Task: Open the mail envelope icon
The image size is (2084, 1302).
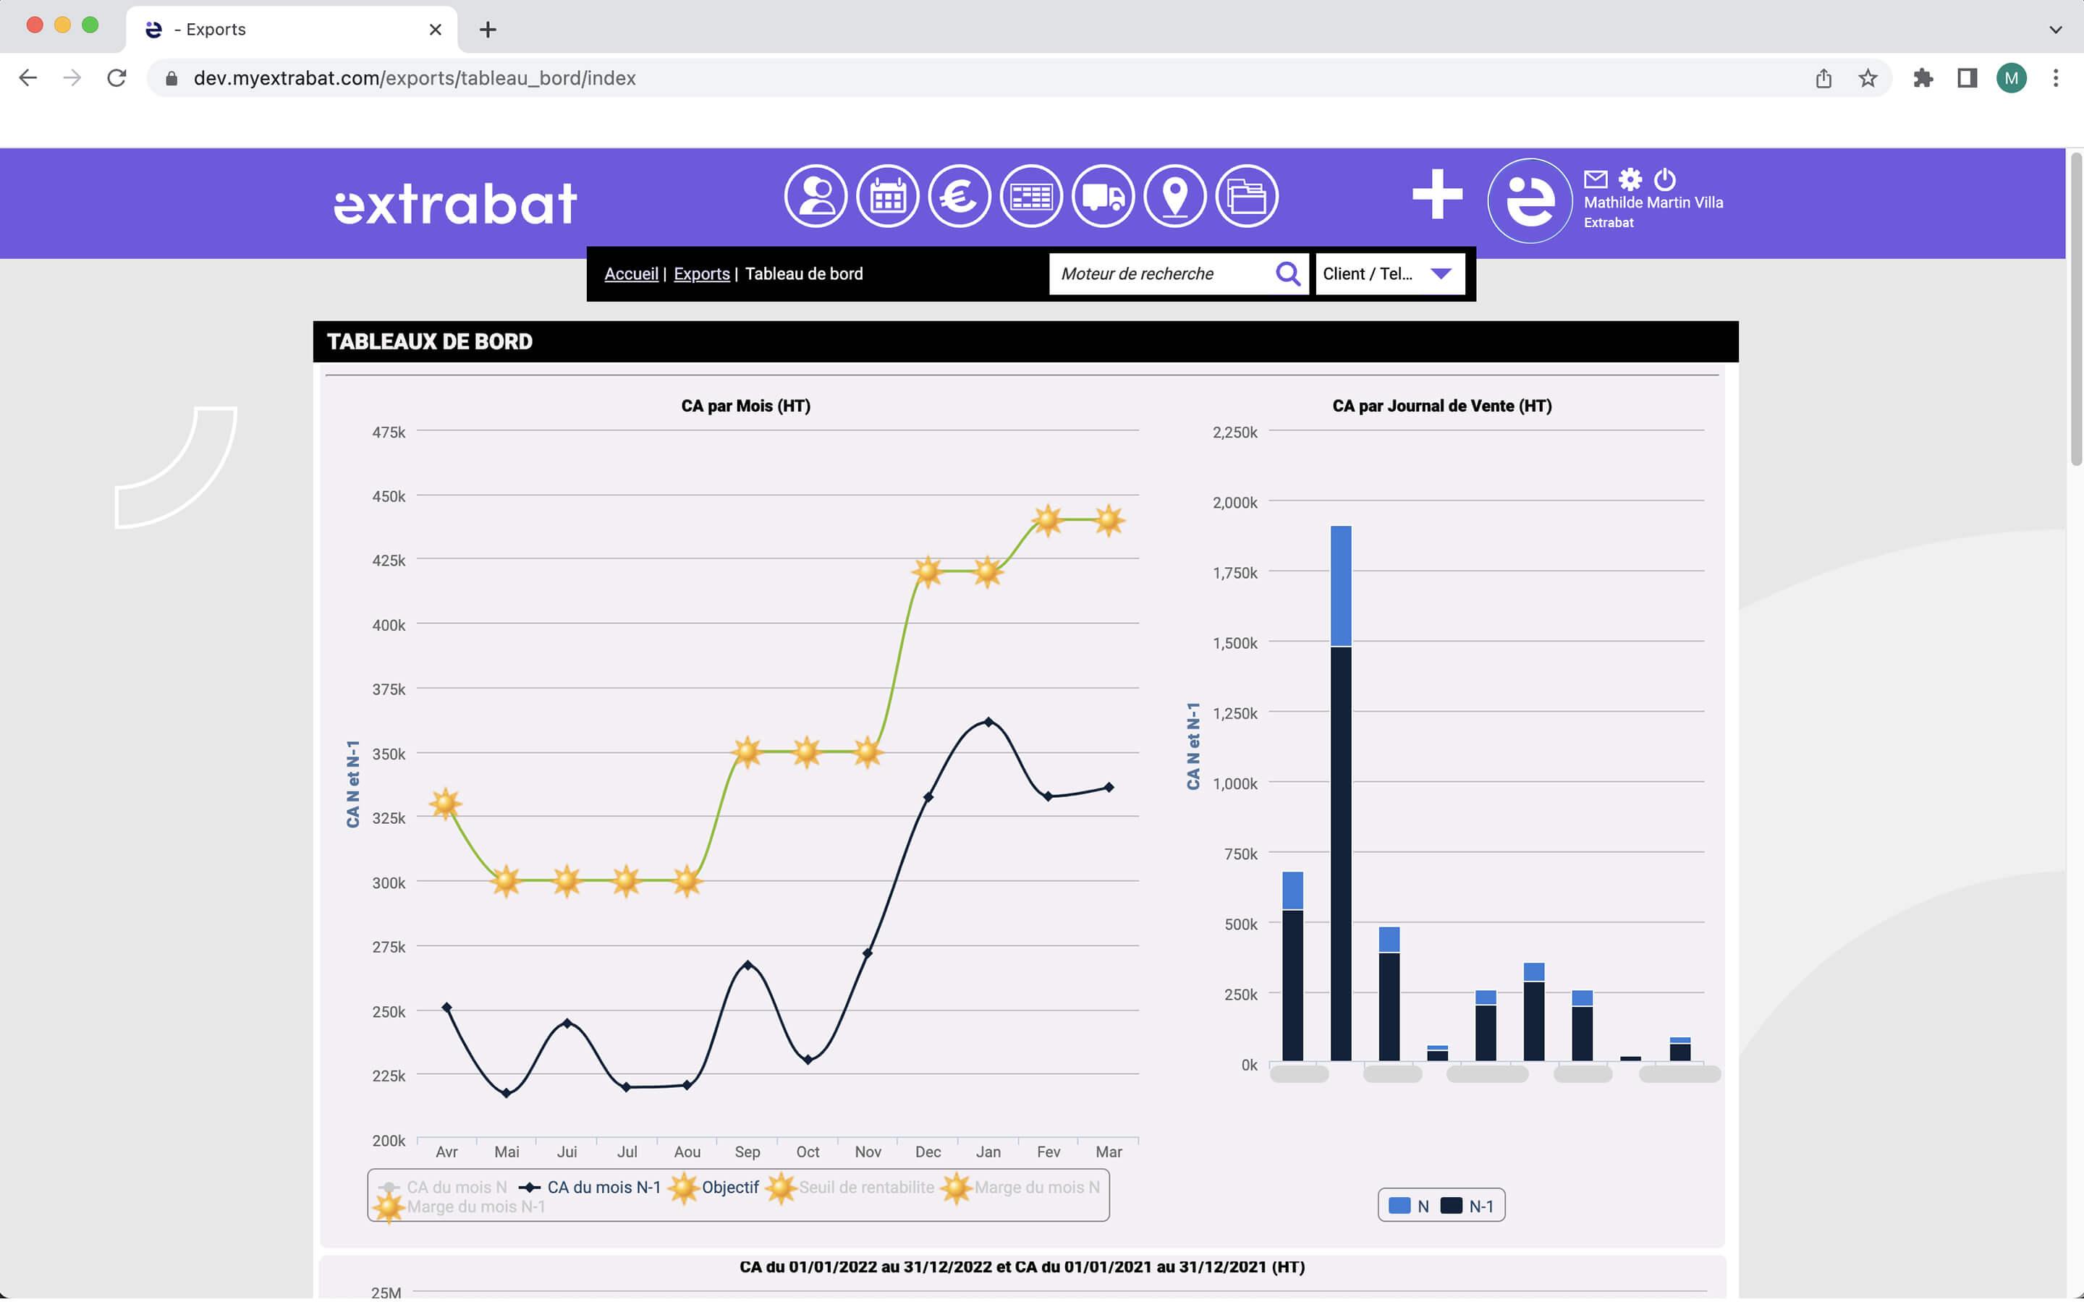Action: pyautogui.click(x=1595, y=179)
